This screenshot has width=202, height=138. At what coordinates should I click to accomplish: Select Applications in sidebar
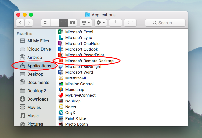[35, 66]
